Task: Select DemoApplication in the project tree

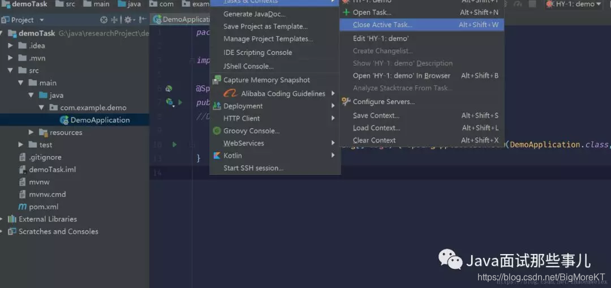Action: pyautogui.click(x=75, y=120)
